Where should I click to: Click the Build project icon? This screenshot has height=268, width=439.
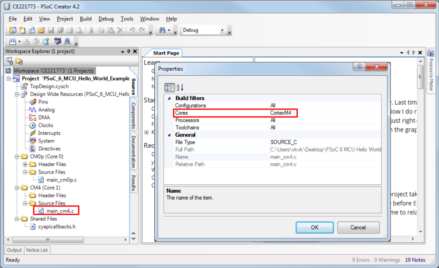pos(13,42)
